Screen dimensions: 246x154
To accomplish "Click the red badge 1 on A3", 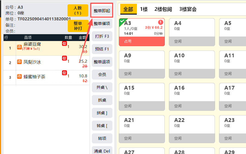I will coord(160,22).
